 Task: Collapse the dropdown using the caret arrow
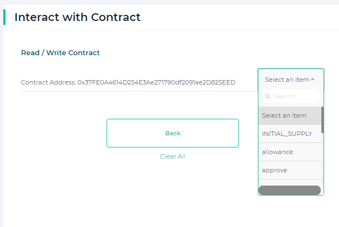coord(312,80)
